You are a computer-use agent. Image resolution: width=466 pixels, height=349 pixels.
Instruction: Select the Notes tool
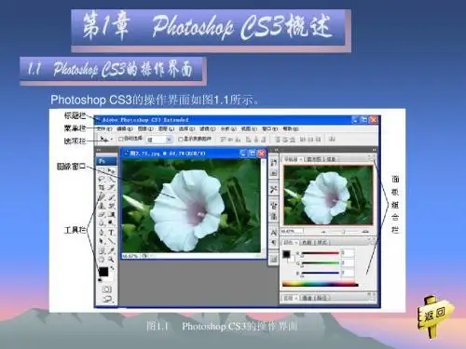[x=102, y=250]
